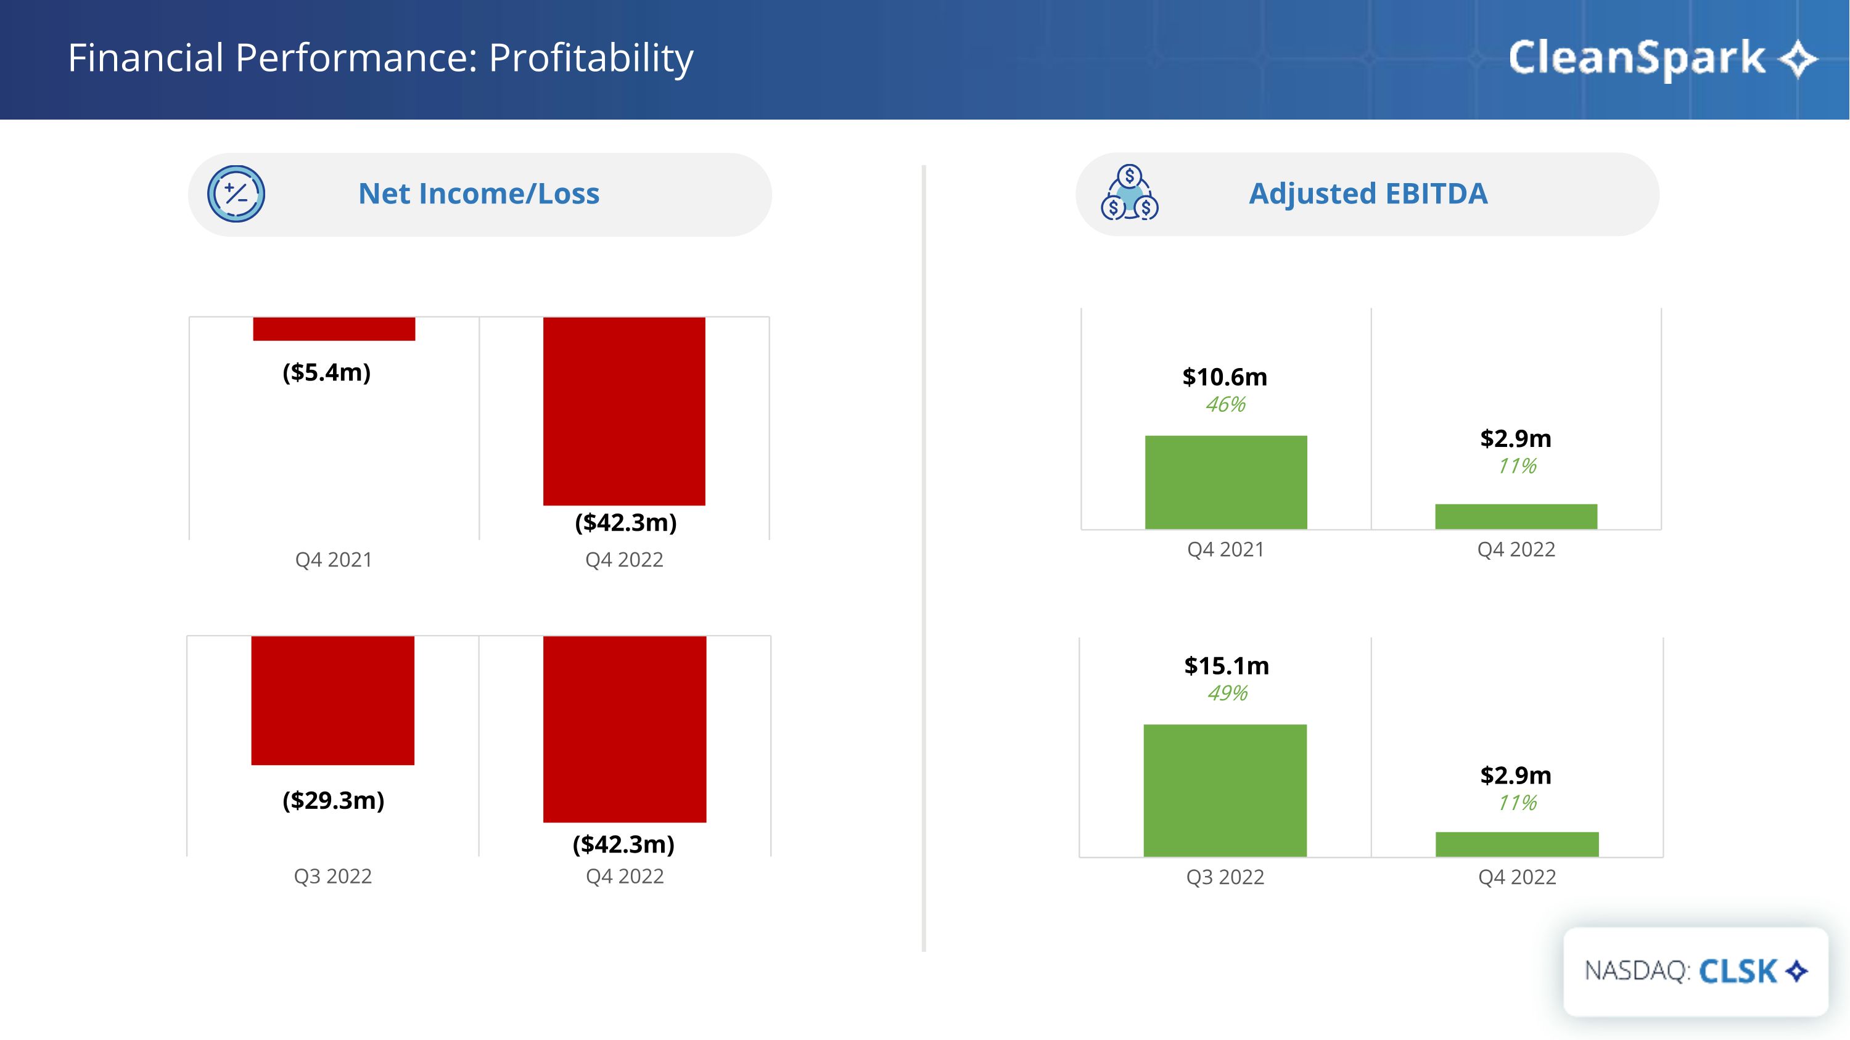Select the ($5.4m) data label

(327, 372)
